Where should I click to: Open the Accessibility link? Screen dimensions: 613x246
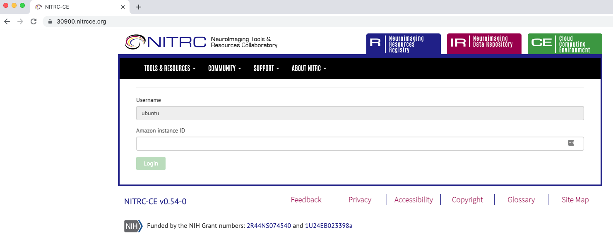pos(413,200)
